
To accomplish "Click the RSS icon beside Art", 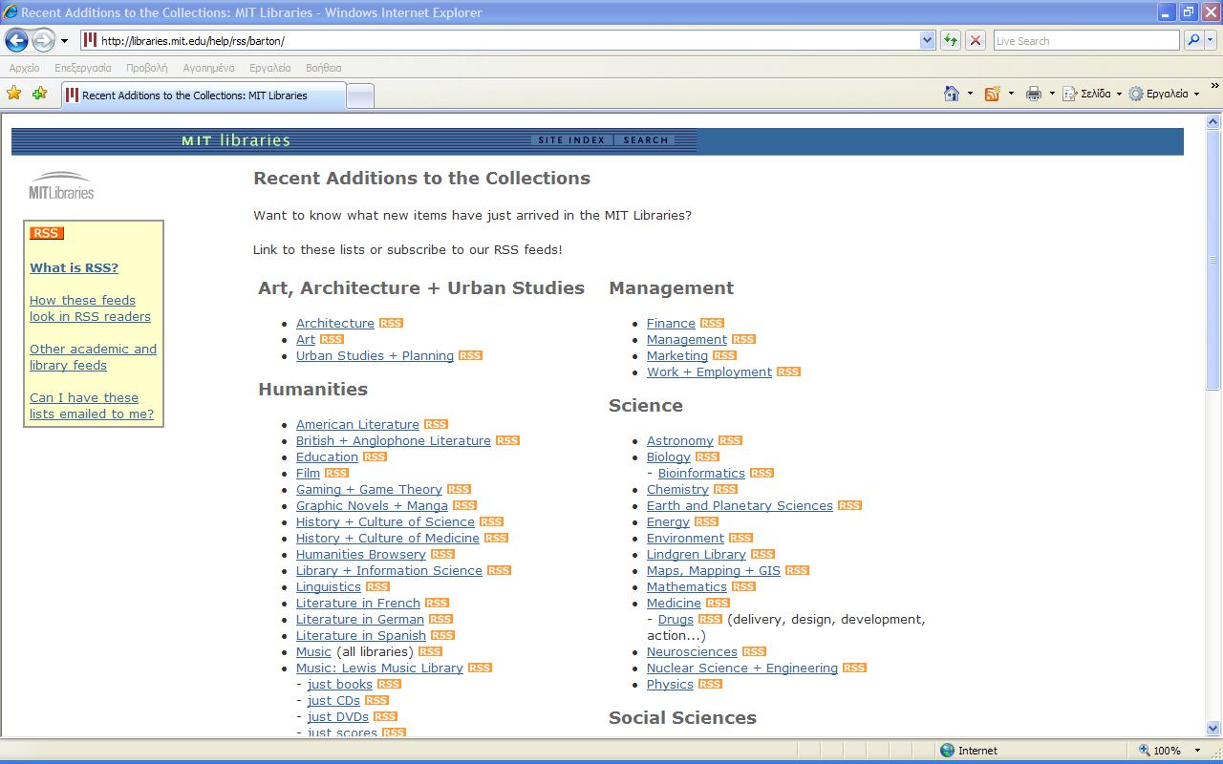I will (332, 340).
